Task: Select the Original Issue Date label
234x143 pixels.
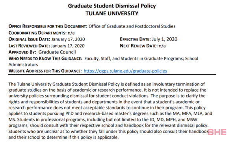Action: click(30, 39)
